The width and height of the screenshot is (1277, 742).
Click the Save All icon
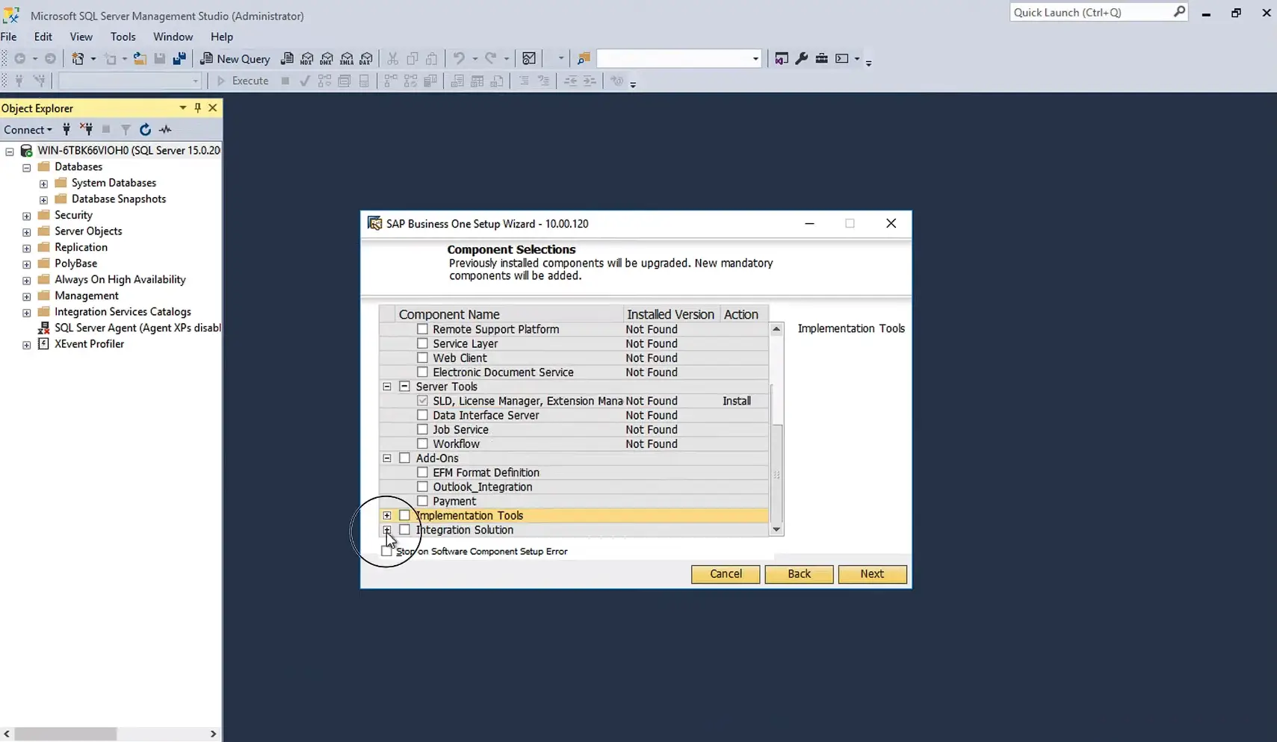pyautogui.click(x=179, y=58)
